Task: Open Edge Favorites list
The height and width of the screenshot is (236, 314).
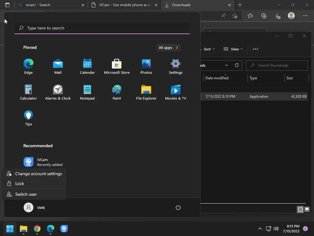Action: pos(250,16)
